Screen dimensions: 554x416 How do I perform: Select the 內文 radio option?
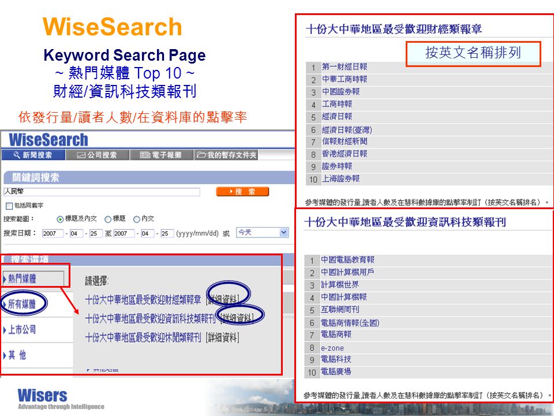click(x=136, y=220)
